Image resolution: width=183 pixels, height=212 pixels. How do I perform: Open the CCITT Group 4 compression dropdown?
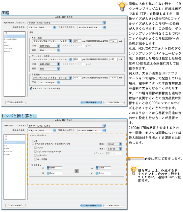[49, 82]
